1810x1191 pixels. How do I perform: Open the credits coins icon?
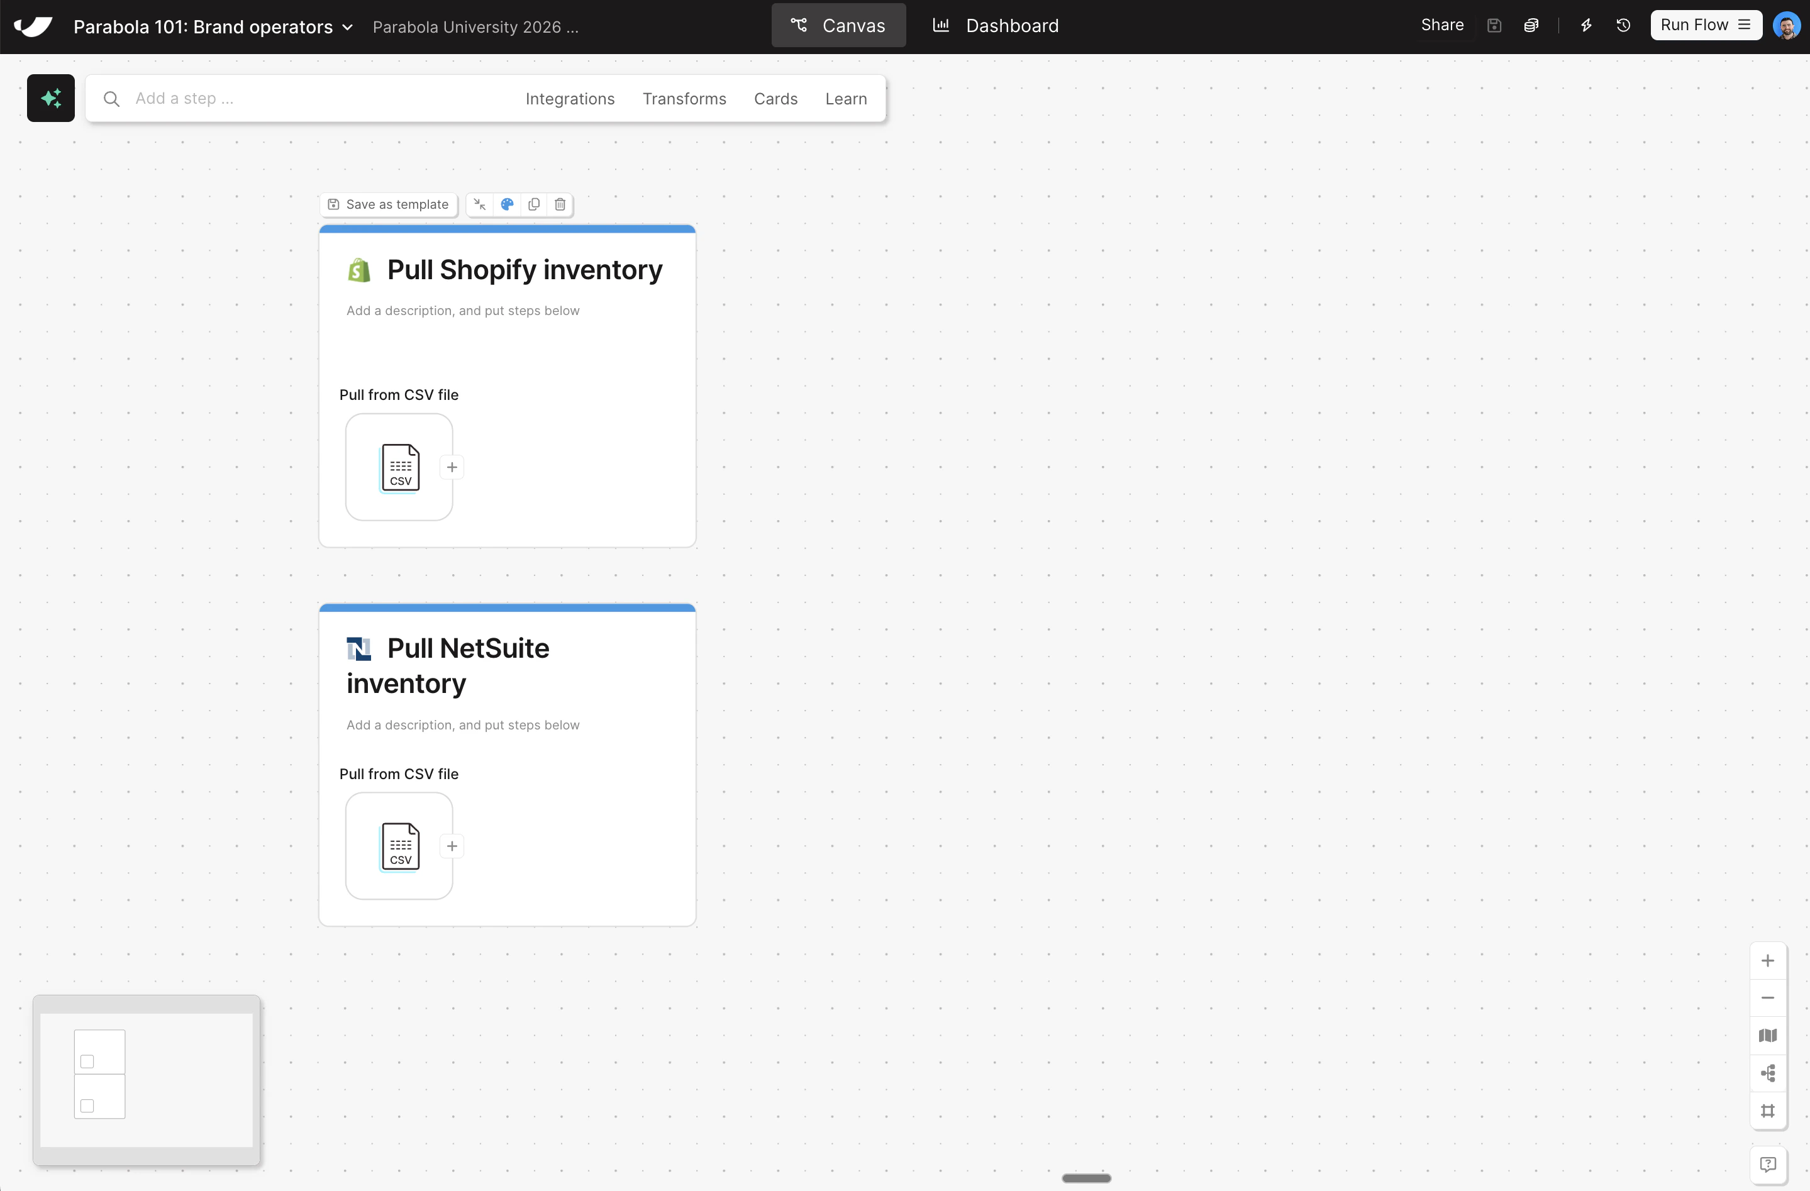pos(1531,26)
